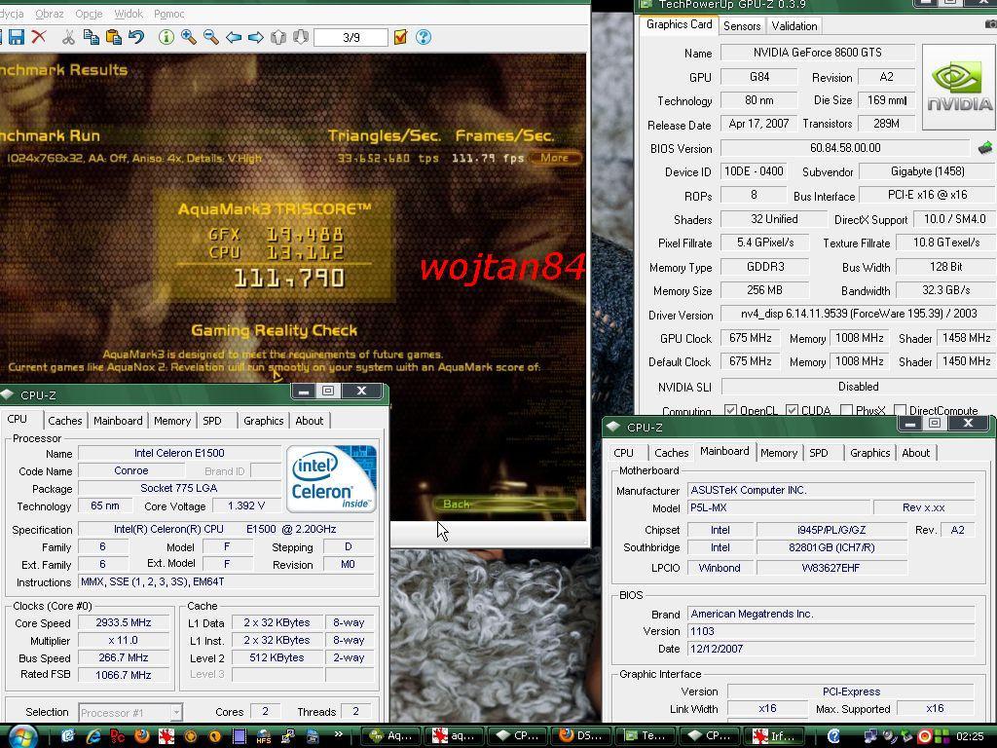Screen dimensions: 997x748
Task: Click the checkmark Properties icon in IrfanView toolbar
Action: pos(400,37)
